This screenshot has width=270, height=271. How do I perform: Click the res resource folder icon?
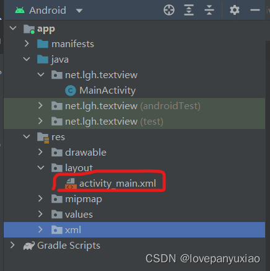(x=43, y=138)
